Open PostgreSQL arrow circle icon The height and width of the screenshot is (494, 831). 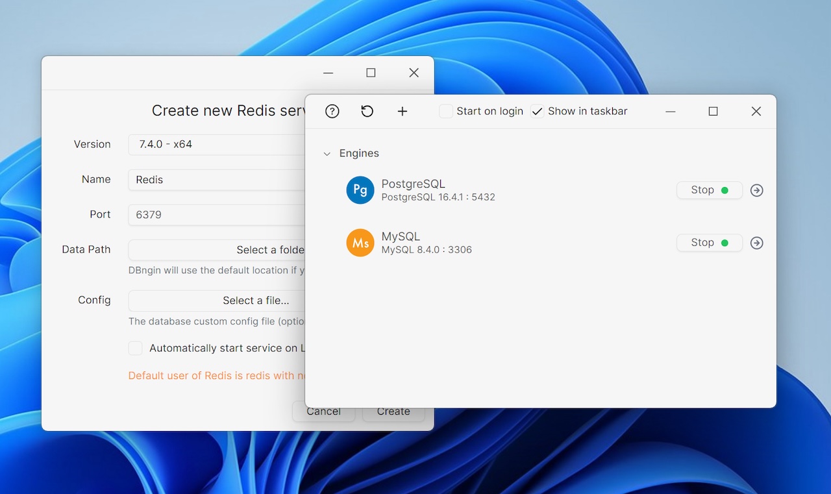pyautogui.click(x=756, y=190)
